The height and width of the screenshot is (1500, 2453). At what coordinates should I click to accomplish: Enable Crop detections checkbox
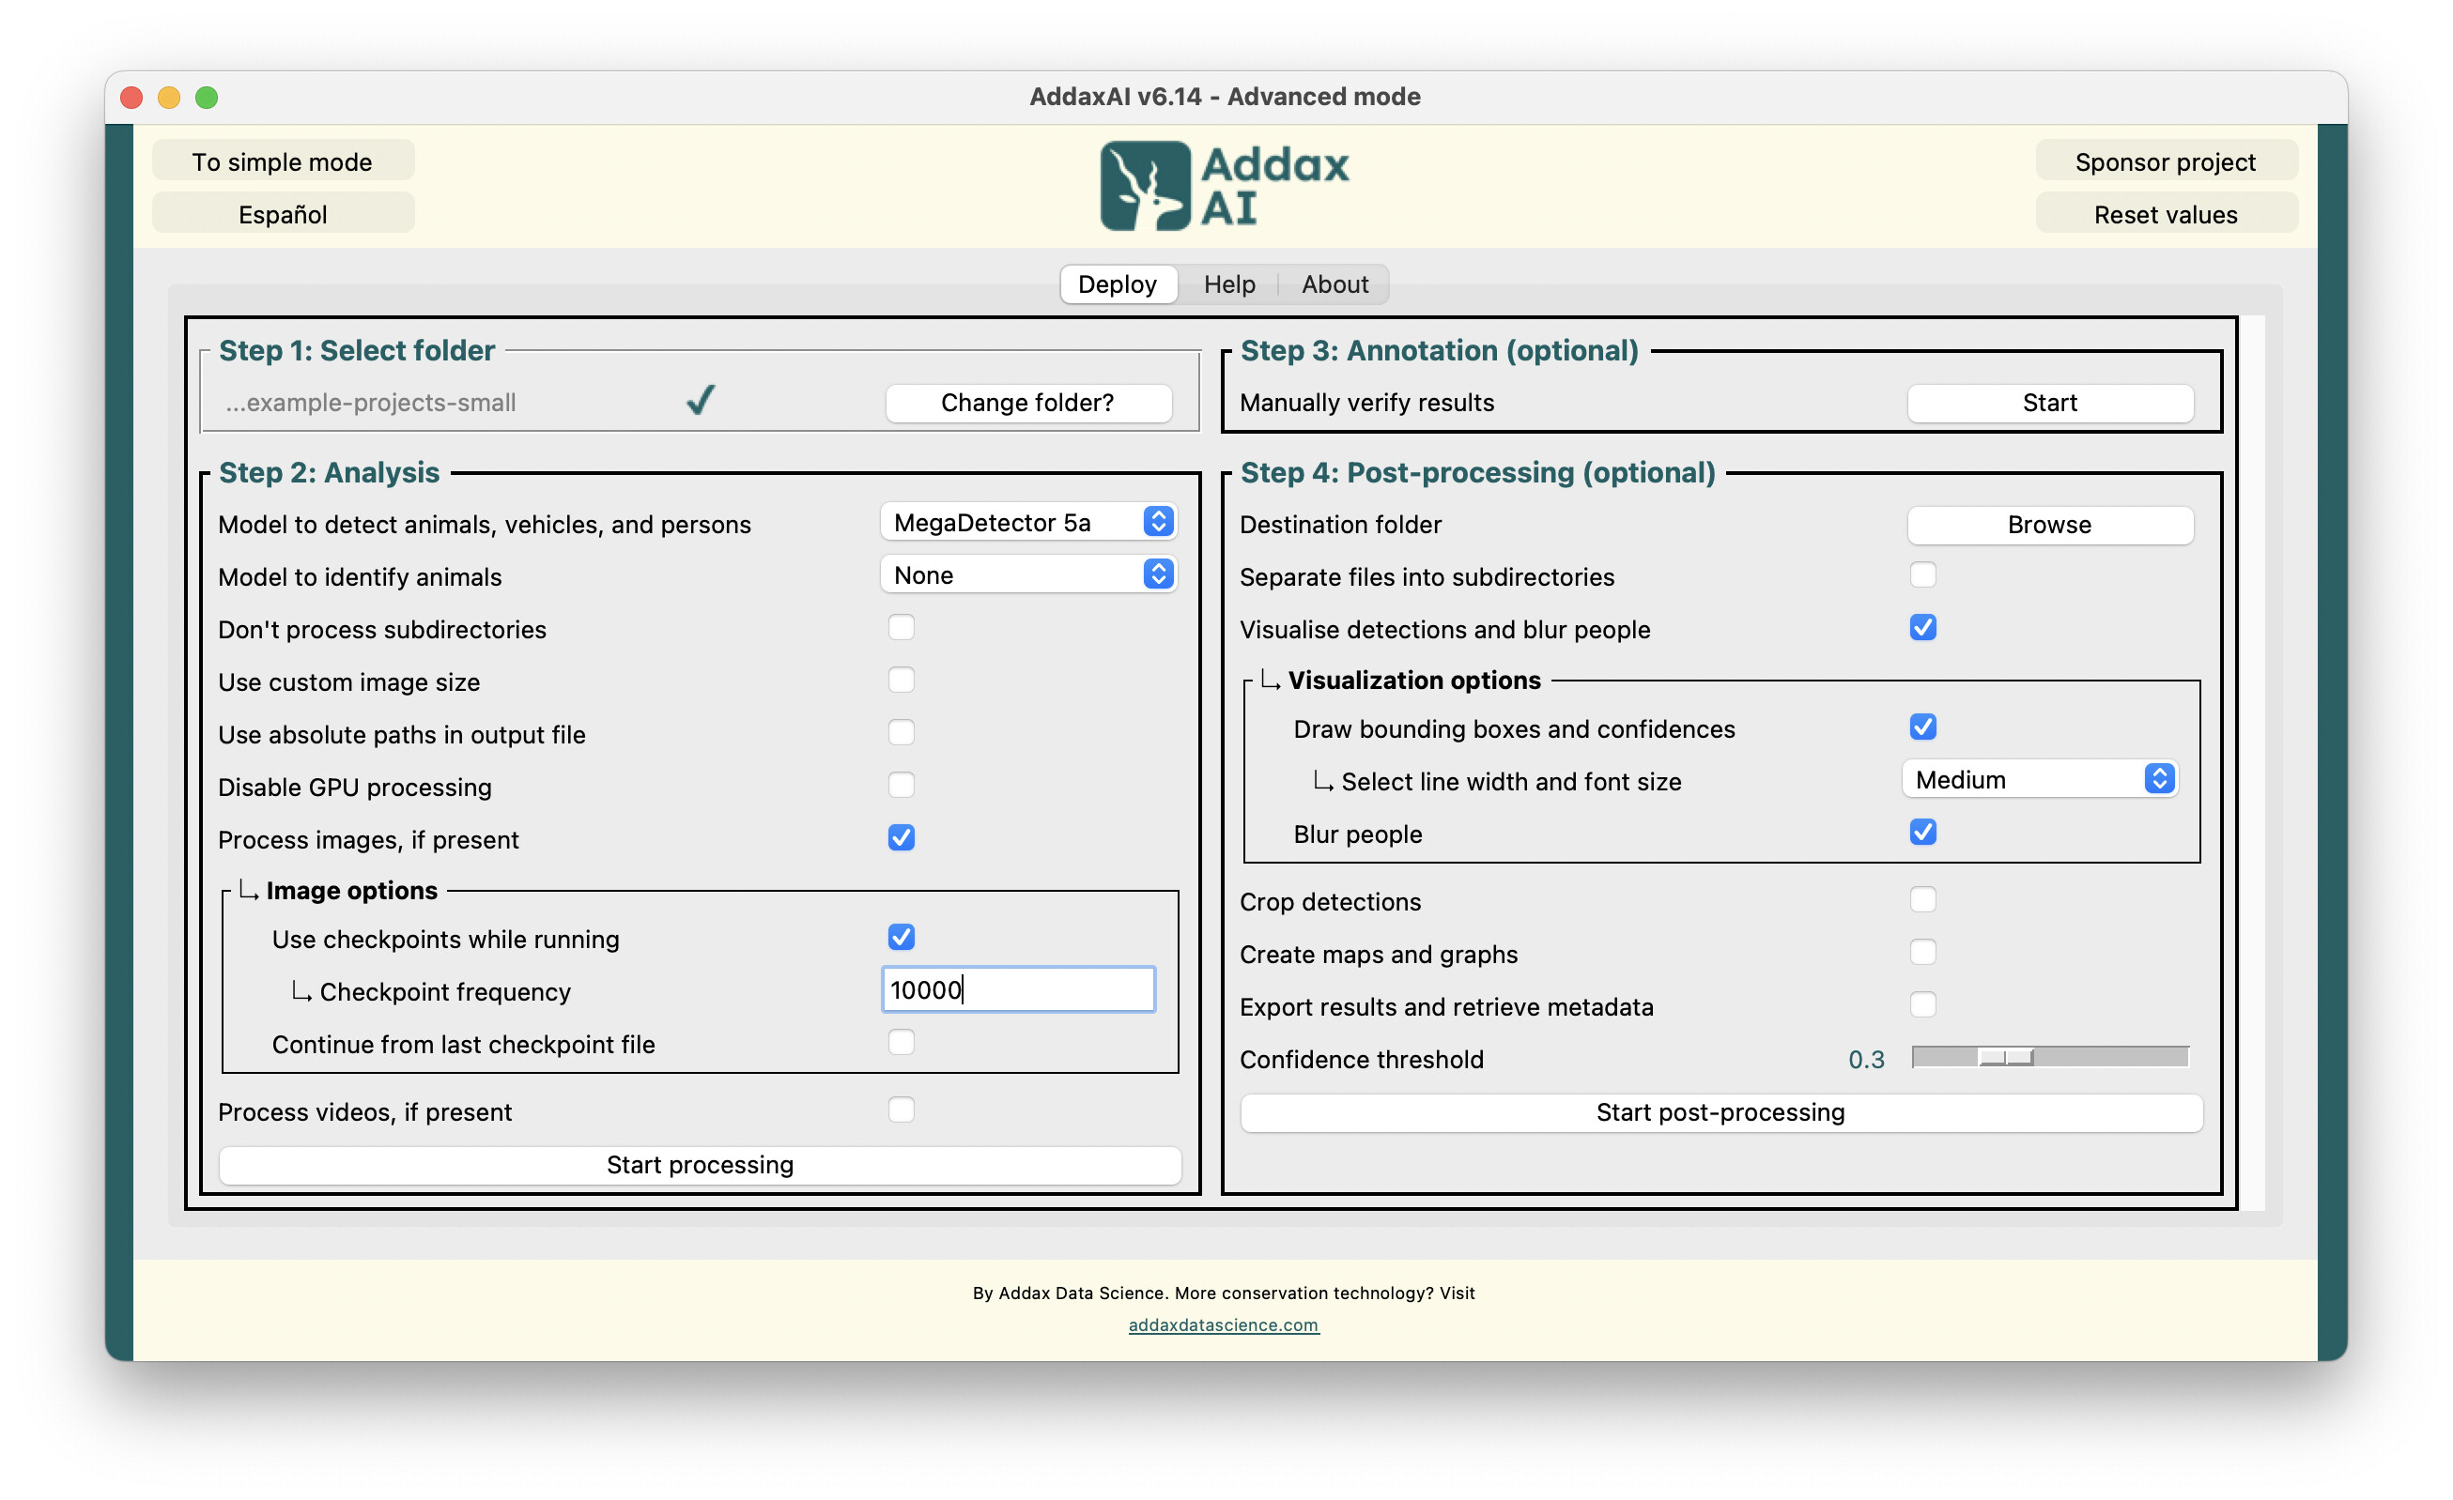click(x=1923, y=900)
